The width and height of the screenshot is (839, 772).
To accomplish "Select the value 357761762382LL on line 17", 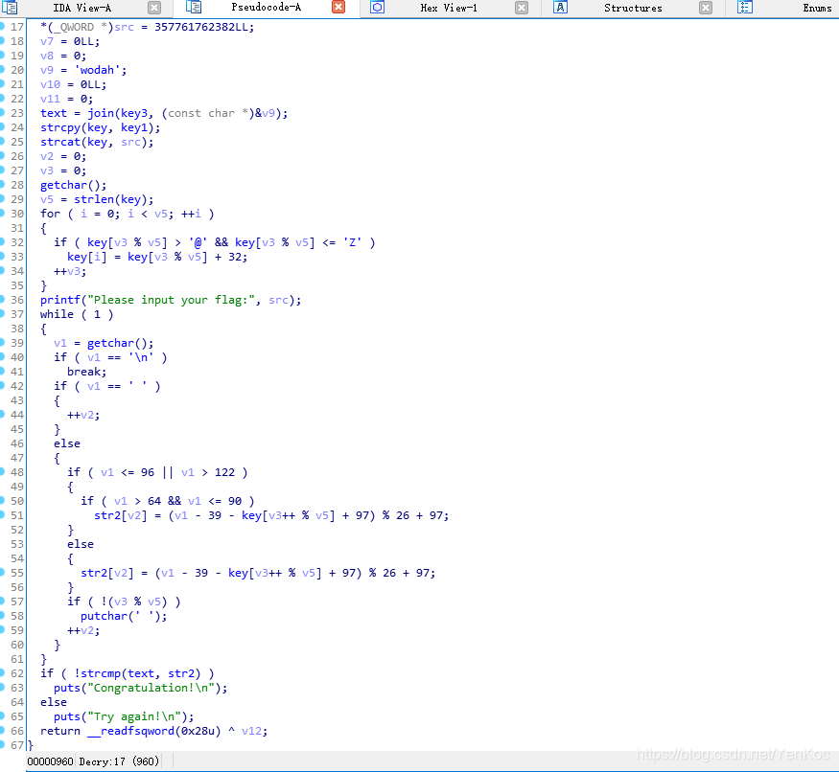I will click(x=201, y=27).
